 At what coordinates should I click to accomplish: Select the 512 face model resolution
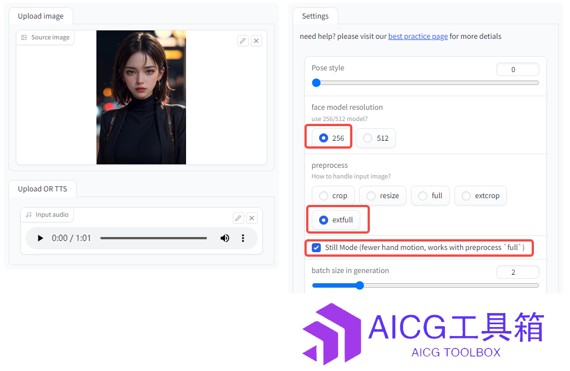point(375,138)
